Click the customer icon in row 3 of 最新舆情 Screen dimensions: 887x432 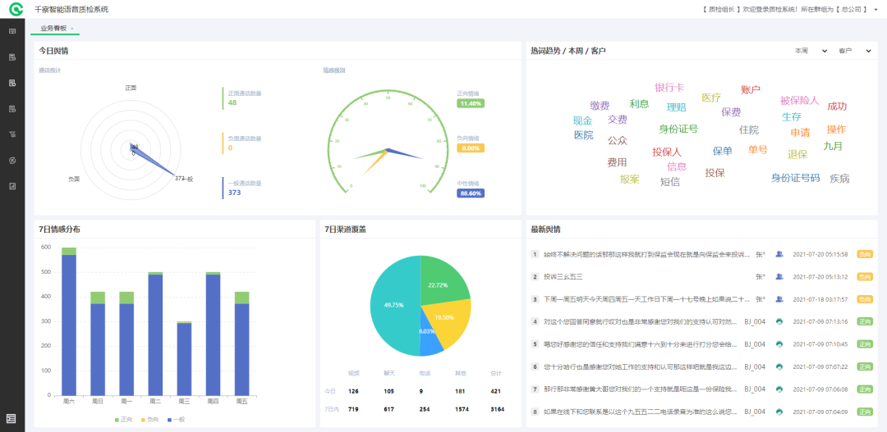click(x=779, y=299)
